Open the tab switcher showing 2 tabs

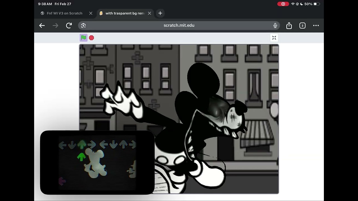pos(302,25)
